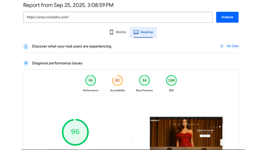
Task: Click the Diagnose performance issues heading
Action: (57, 63)
